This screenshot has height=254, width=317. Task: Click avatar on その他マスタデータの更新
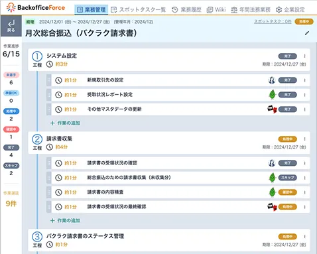pyautogui.click(x=272, y=109)
